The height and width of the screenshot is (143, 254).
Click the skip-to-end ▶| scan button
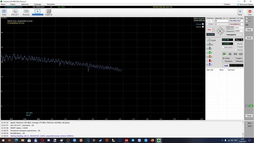pyautogui.click(x=241, y=54)
